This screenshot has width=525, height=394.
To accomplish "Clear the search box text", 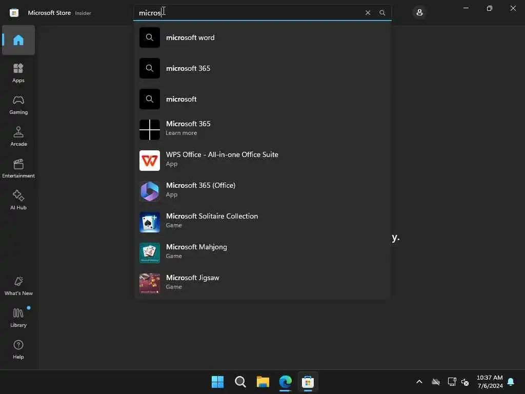I will pos(368,13).
